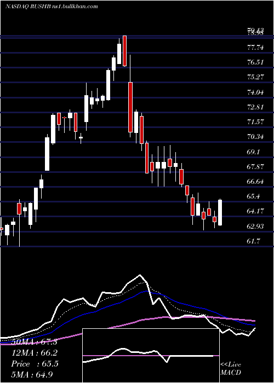Click the 12MA : 66.2 legend text
Image resolution: width=274 pixels, height=383 pixels.
(34, 353)
